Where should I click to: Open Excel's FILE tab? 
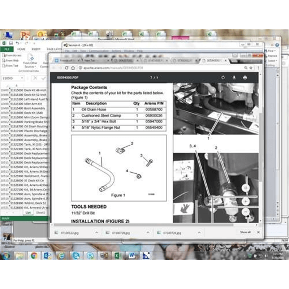7,49
